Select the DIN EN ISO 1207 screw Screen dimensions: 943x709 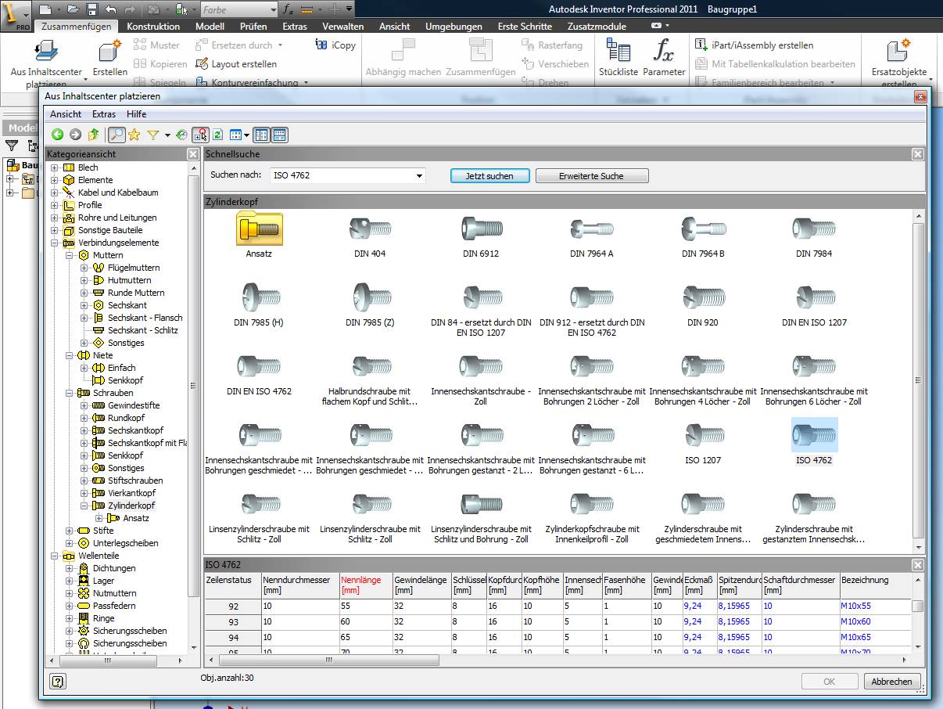point(814,297)
